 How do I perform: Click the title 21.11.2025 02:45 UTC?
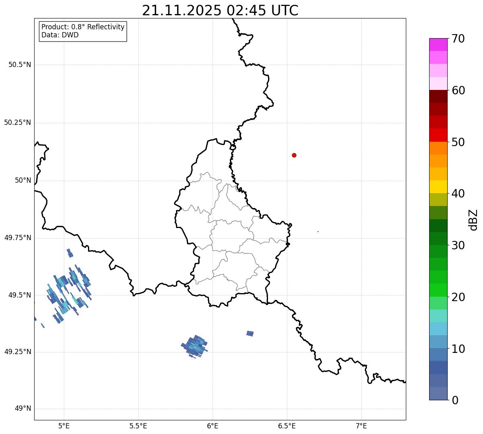[x=220, y=10]
